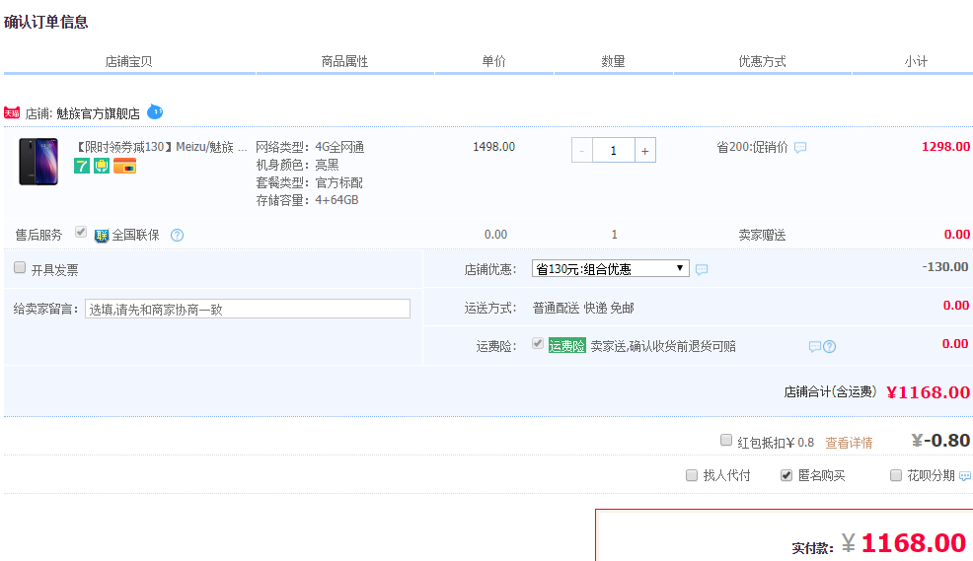Toggle the 售后服务 全国联保 checkbox
The height and width of the screenshot is (561, 973).
pos(81,232)
